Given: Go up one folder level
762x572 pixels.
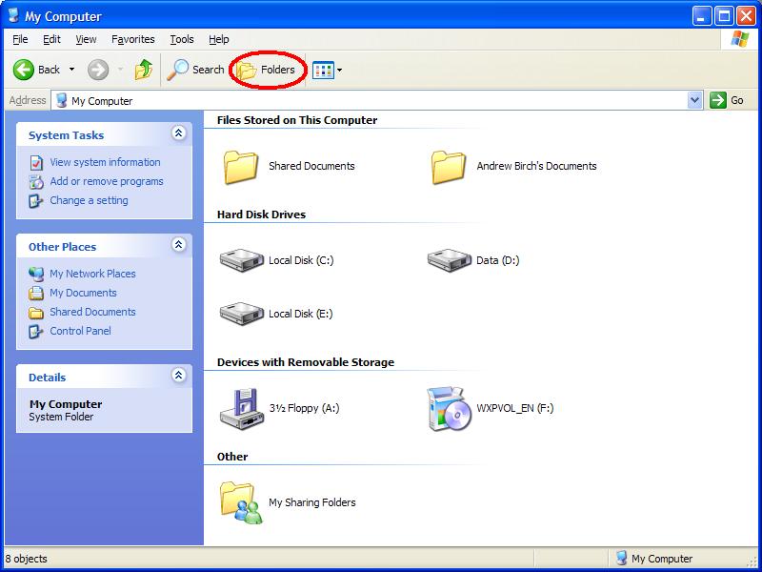Looking at the screenshot, I should pyautogui.click(x=144, y=70).
